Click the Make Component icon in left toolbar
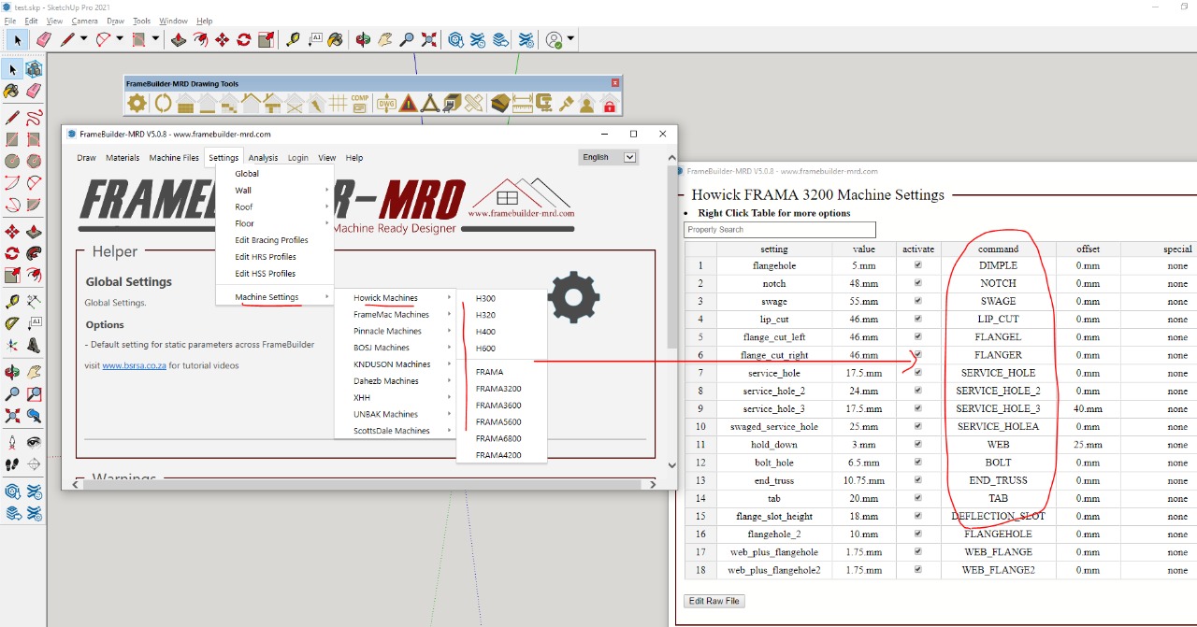This screenshot has height=627, width=1197. [x=34, y=69]
